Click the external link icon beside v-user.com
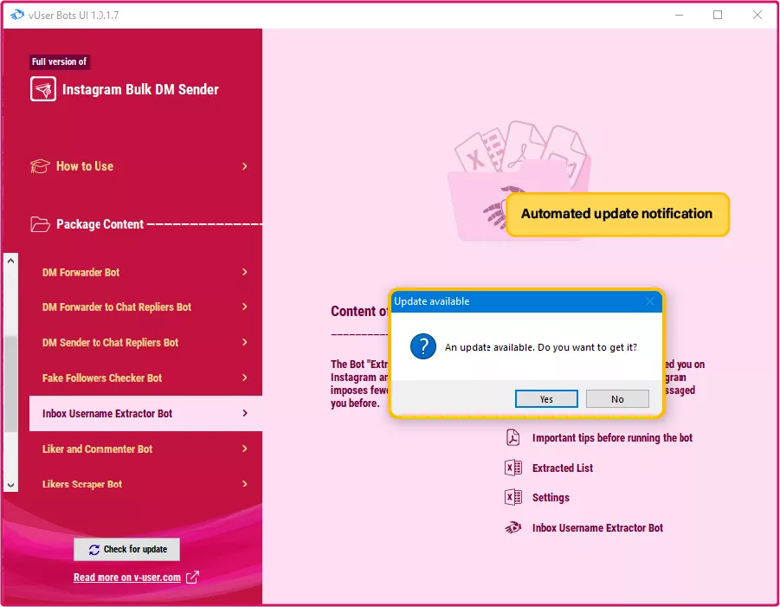Viewport: 780px width, 607px height. click(x=192, y=578)
